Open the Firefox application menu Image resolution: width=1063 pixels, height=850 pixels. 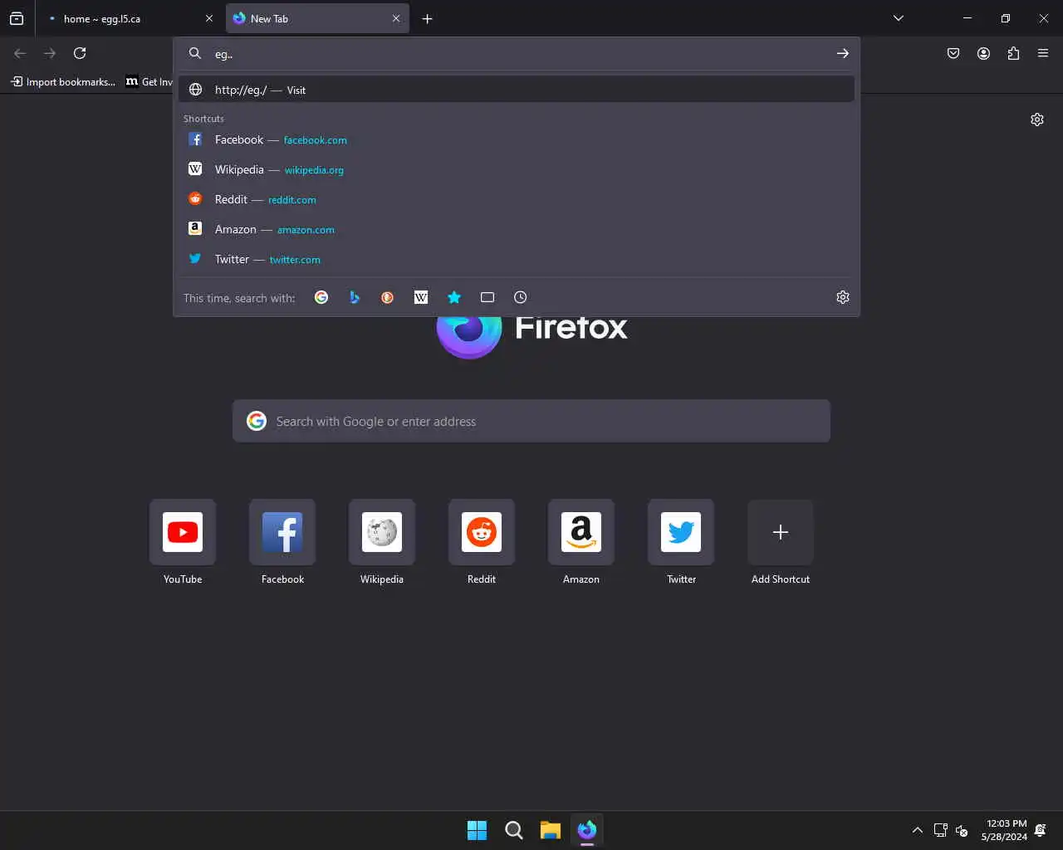1043,53
